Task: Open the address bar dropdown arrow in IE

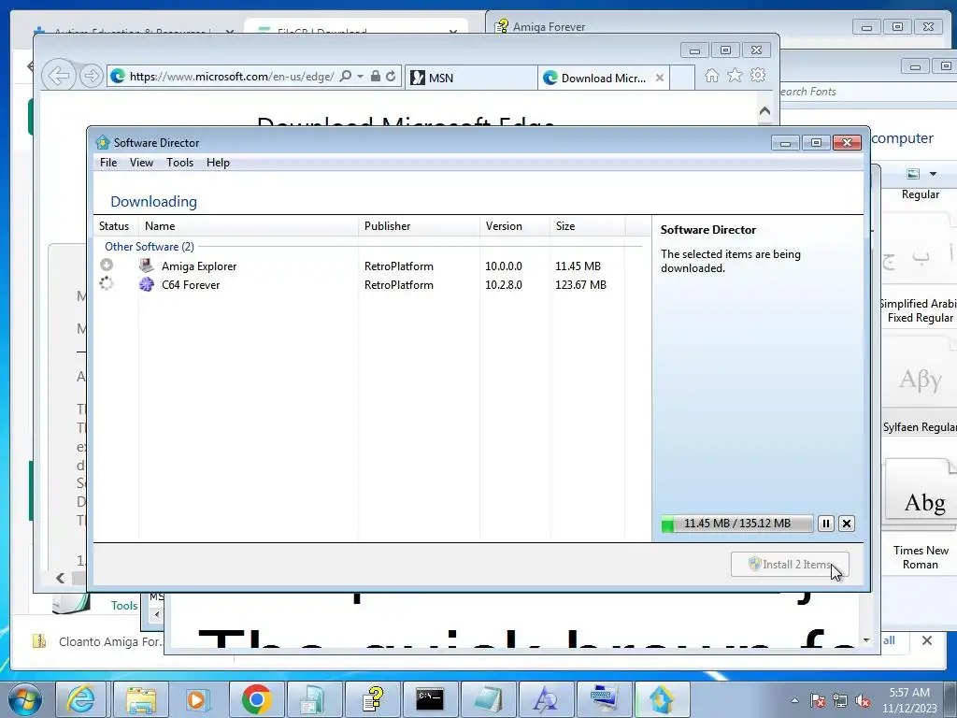Action: [360, 77]
